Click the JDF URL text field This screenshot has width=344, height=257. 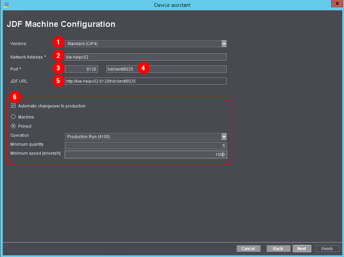[145, 81]
